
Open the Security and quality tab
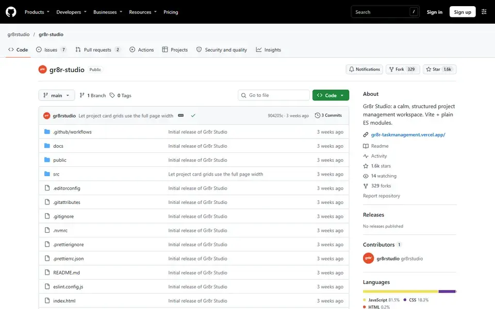[x=222, y=50]
